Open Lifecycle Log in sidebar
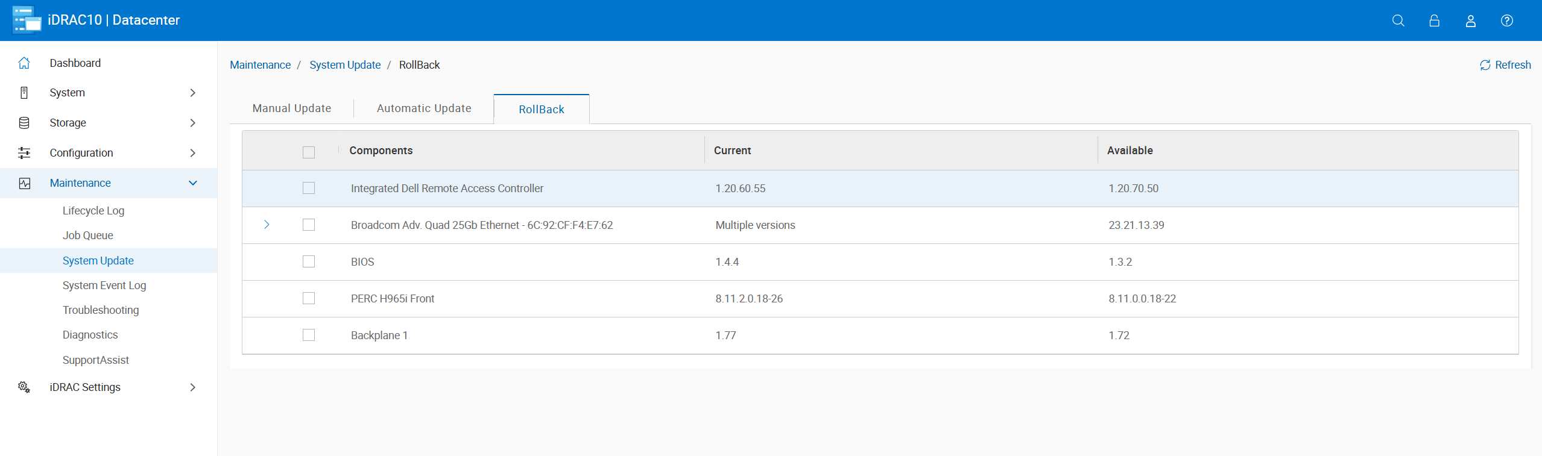Image resolution: width=1542 pixels, height=456 pixels. pyautogui.click(x=93, y=211)
